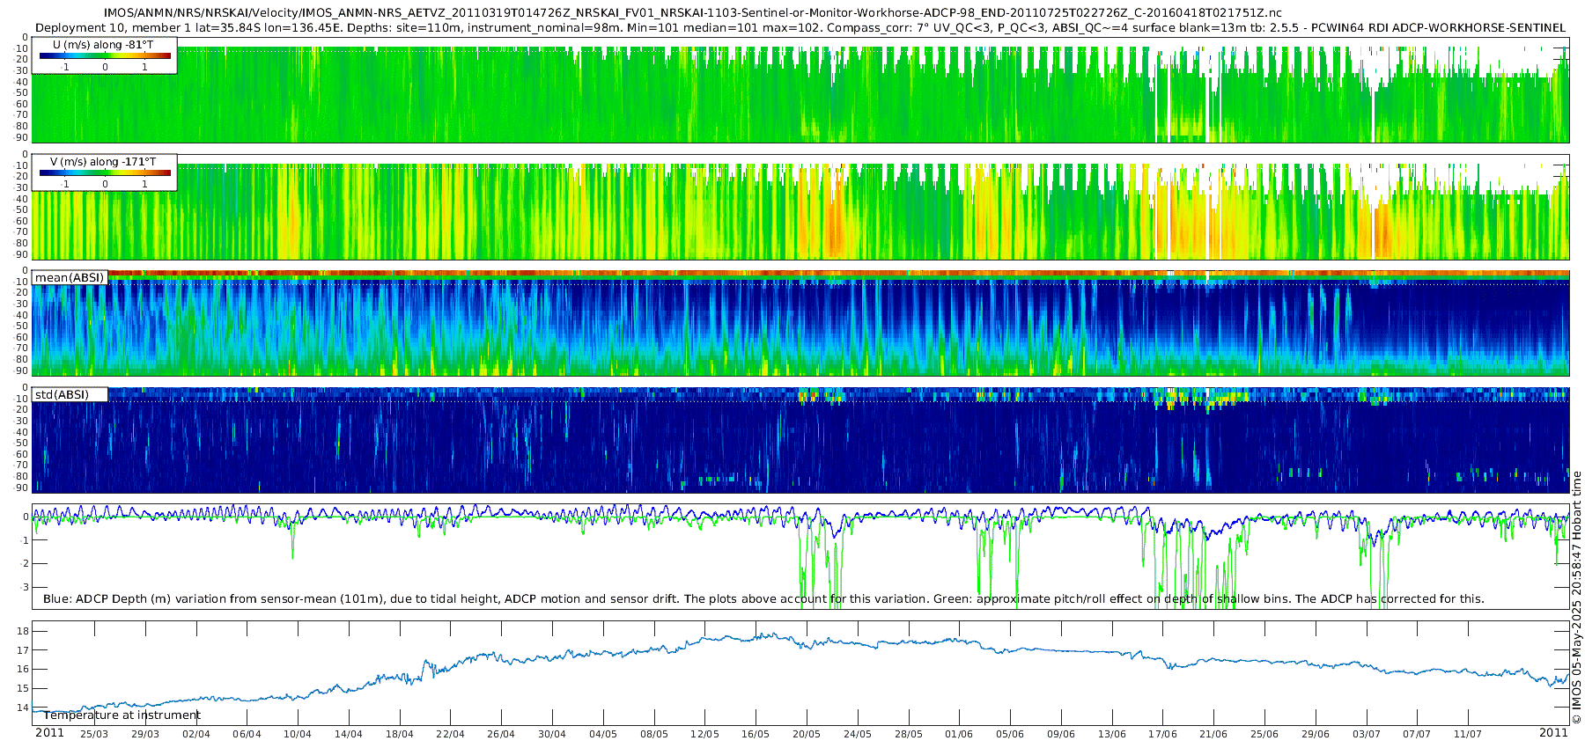Click the IMOS copyright timestamp text
1585x748 pixels.
[1577, 598]
